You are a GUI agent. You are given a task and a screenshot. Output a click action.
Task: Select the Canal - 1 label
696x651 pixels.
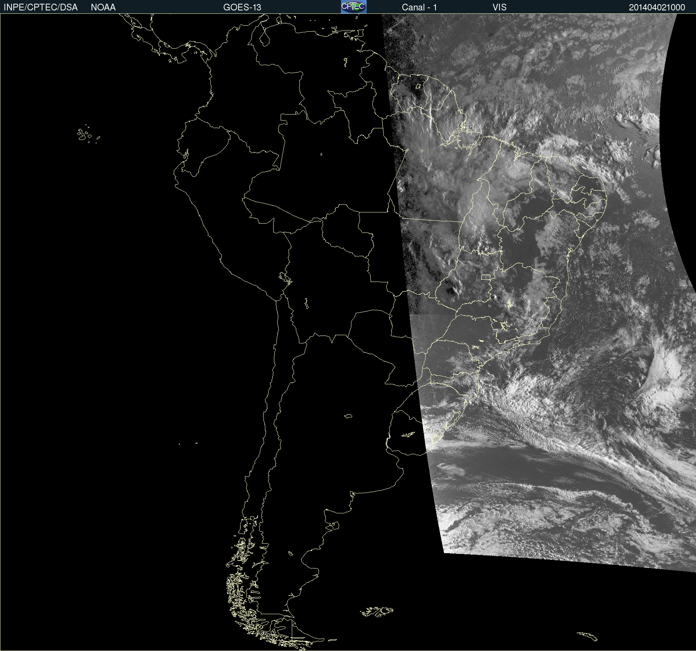[x=419, y=7]
